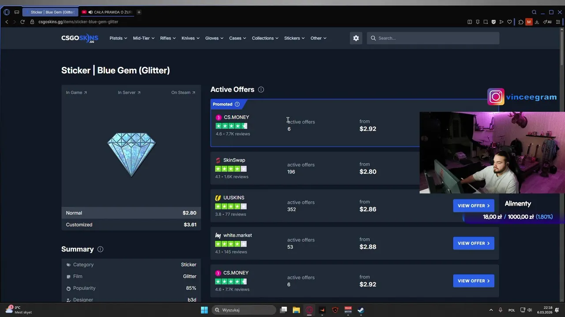Open Opera GX from the taskbar

tap(309, 310)
